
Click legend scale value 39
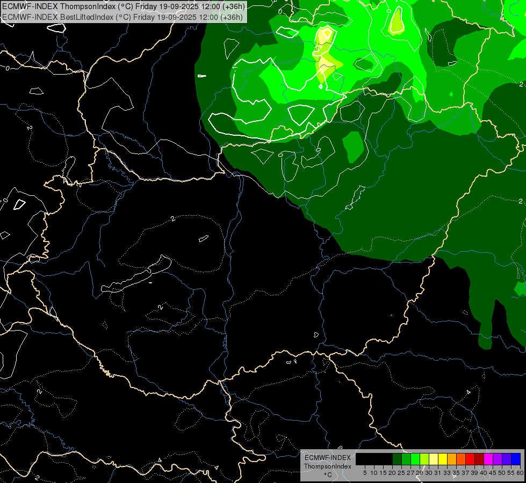tap(474, 473)
